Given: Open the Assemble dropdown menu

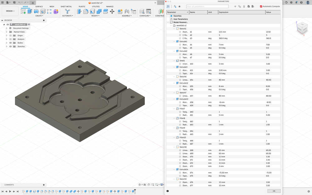Looking at the screenshot, I should click(127, 16).
